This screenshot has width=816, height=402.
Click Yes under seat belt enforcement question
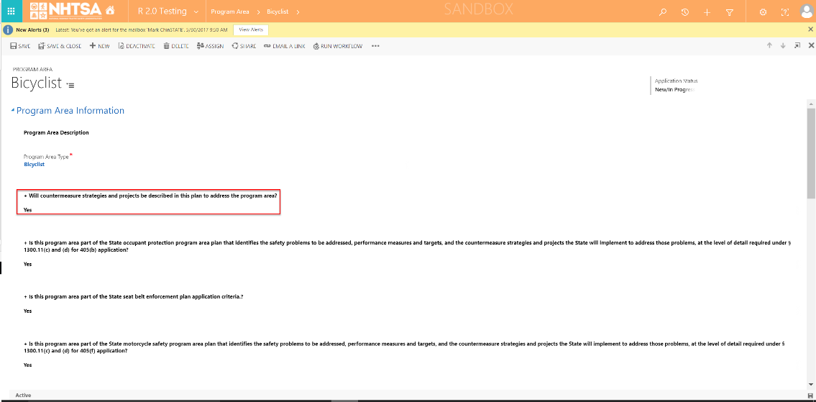coord(27,311)
